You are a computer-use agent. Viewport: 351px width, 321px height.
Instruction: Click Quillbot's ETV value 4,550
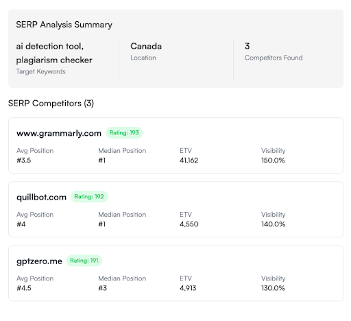tap(189, 224)
